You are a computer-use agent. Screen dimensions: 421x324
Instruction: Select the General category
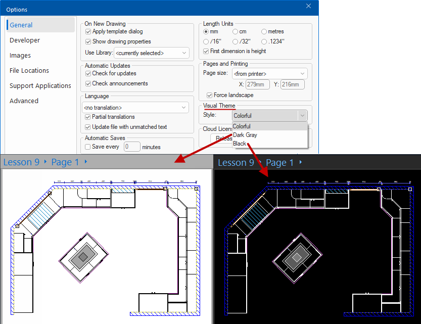21,25
